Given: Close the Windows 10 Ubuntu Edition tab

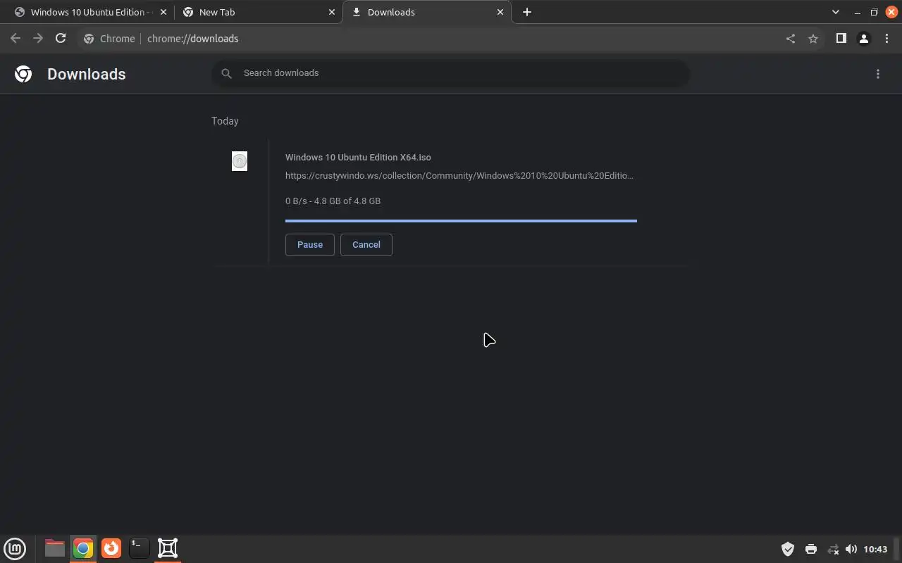Looking at the screenshot, I should (x=163, y=12).
